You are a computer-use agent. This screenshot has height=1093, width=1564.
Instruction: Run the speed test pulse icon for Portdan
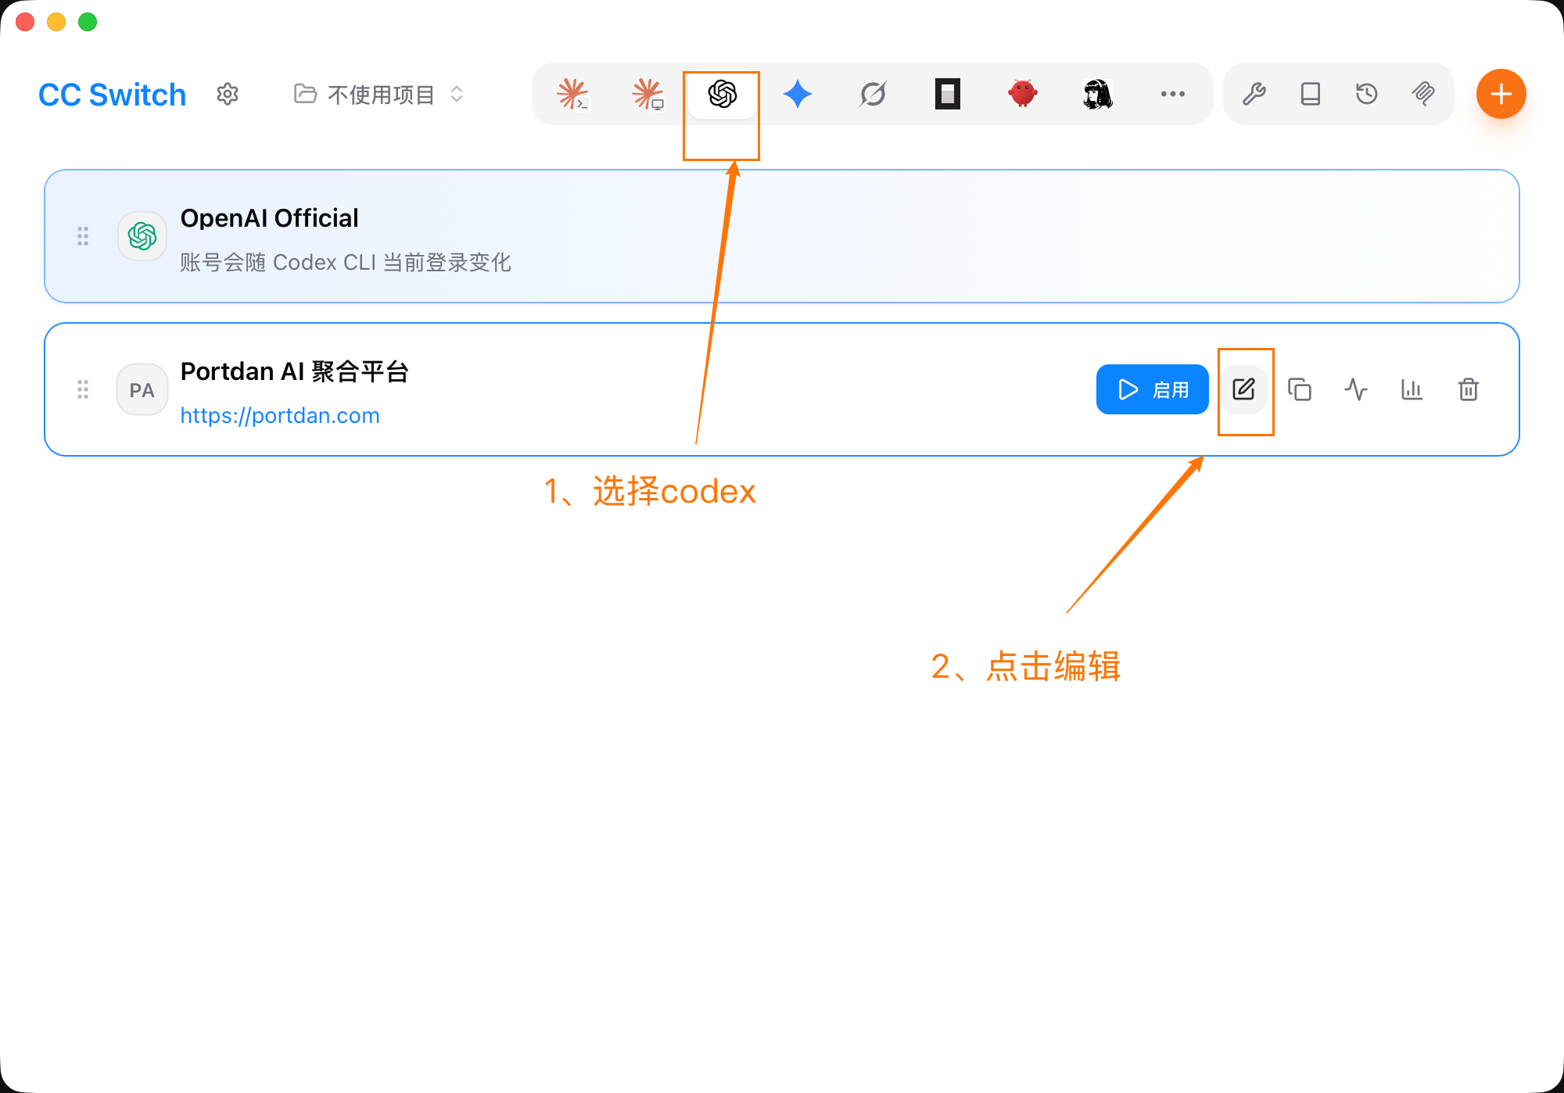click(x=1356, y=389)
